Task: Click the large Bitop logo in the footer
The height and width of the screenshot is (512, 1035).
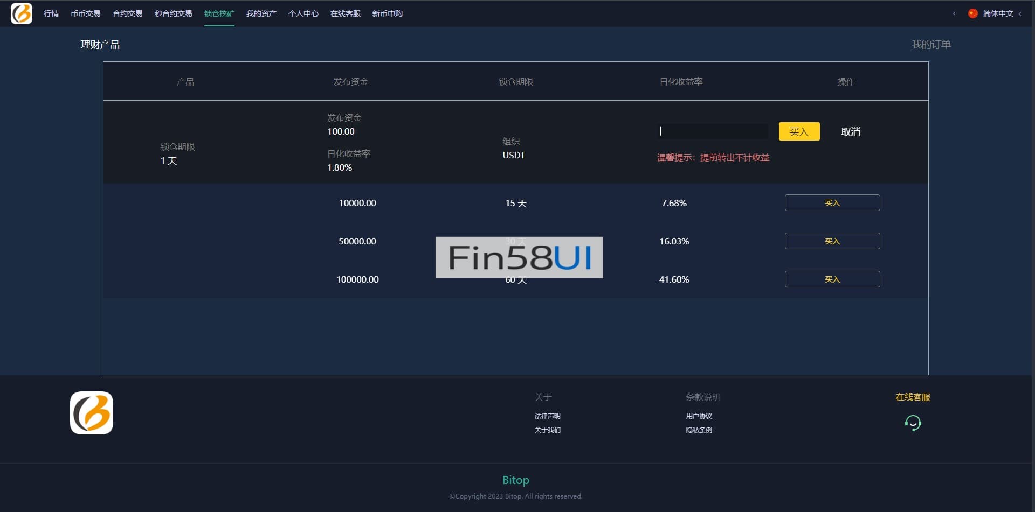Action: tap(92, 413)
